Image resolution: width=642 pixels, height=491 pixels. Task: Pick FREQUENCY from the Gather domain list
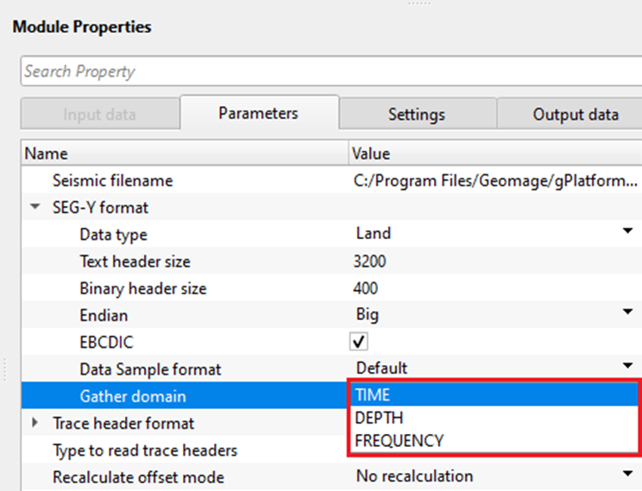tap(399, 440)
